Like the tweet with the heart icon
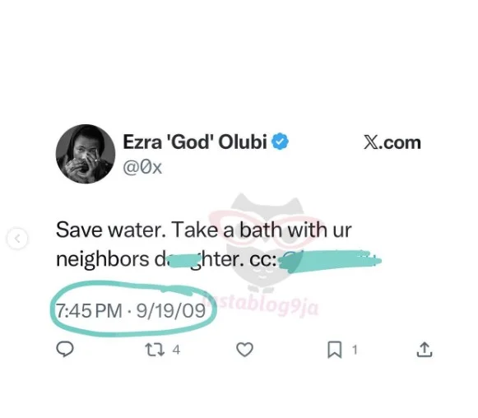The image size is (478, 418). tap(245, 350)
